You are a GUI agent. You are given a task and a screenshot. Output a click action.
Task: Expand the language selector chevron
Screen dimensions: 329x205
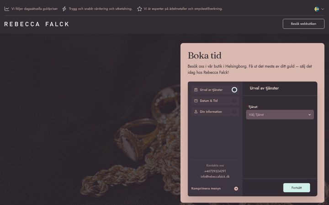(x=323, y=9)
